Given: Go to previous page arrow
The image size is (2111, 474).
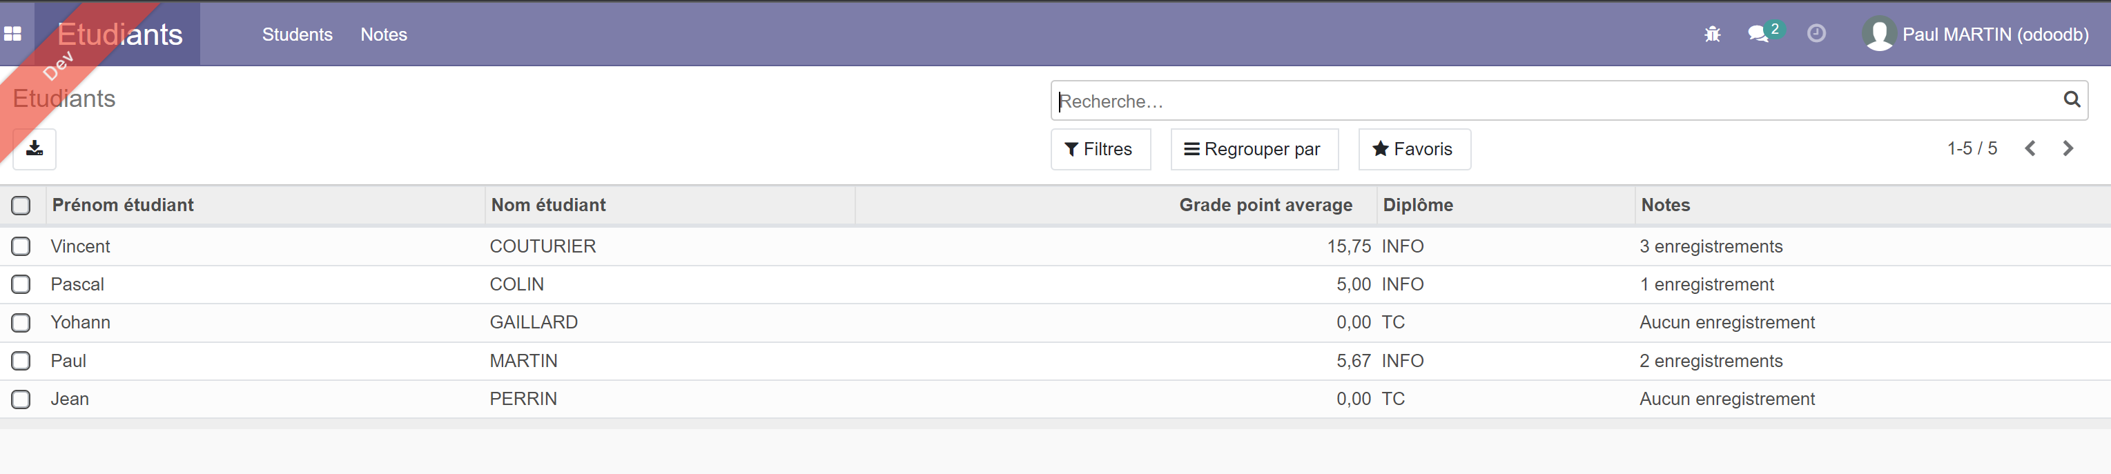Looking at the screenshot, I should coord(2030,149).
